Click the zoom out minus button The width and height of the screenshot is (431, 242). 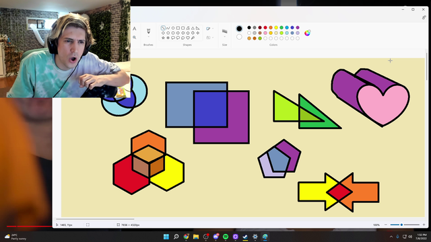click(x=386, y=225)
